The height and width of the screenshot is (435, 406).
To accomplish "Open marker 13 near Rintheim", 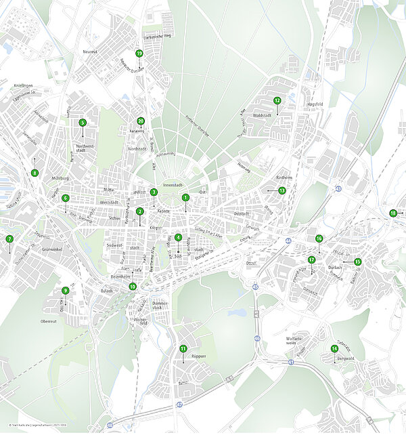I will click(282, 191).
